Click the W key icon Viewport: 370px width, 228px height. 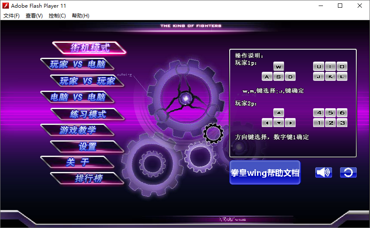[x=279, y=67]
